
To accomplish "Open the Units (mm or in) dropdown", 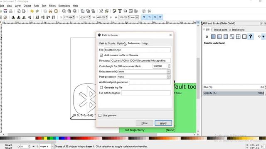I will [x=168, y=72].
